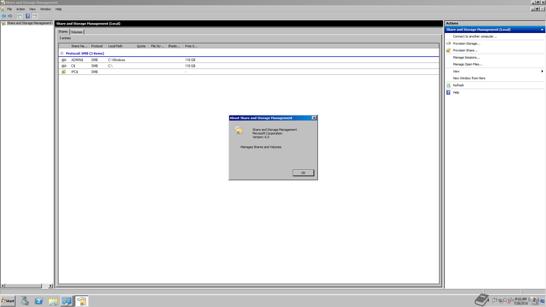Sort by Protocol column header
Viewport: 546px width, 307px height.
coord(98,46)
